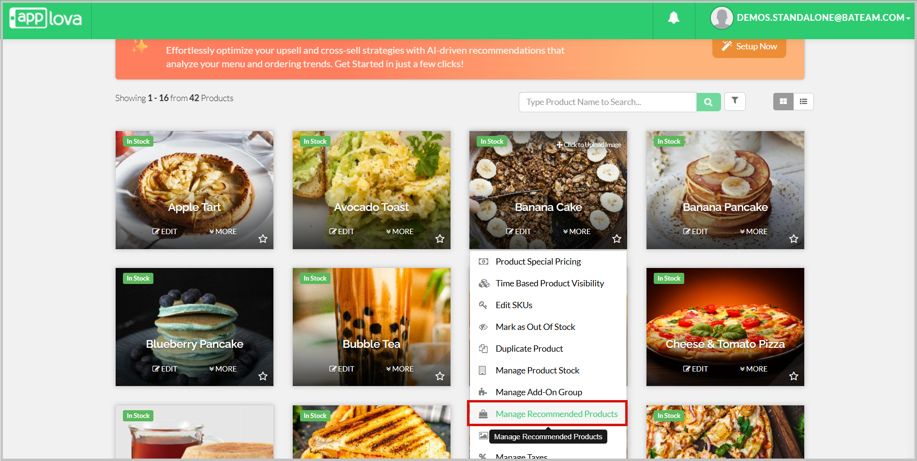Click to Upload Image on Banana Cake
The image size is (917, 461).
[x=589, y=145]
